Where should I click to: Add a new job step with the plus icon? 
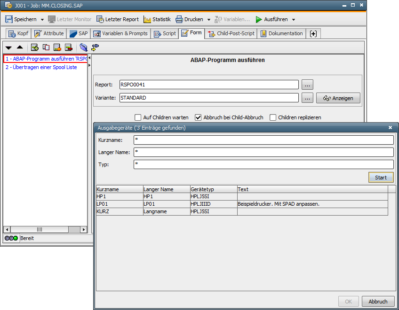click(x=35, y=47)
